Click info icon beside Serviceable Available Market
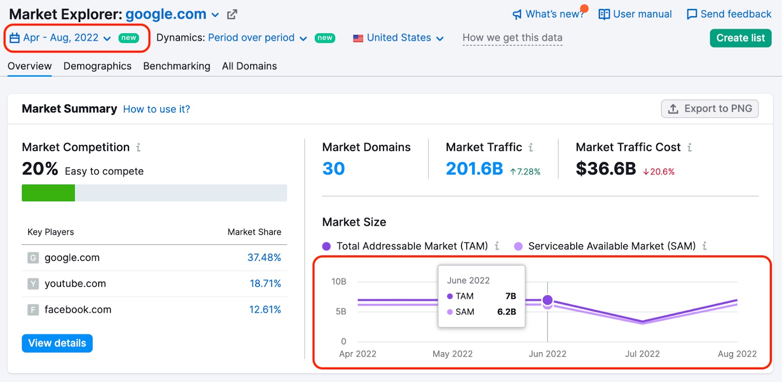Image resolution: width=782 pixels, height=382 pixels. tap(705, 246)
